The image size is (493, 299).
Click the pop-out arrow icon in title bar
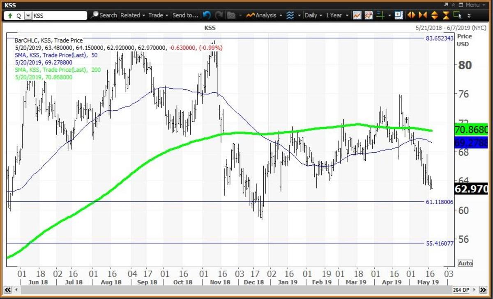point(446,5)
